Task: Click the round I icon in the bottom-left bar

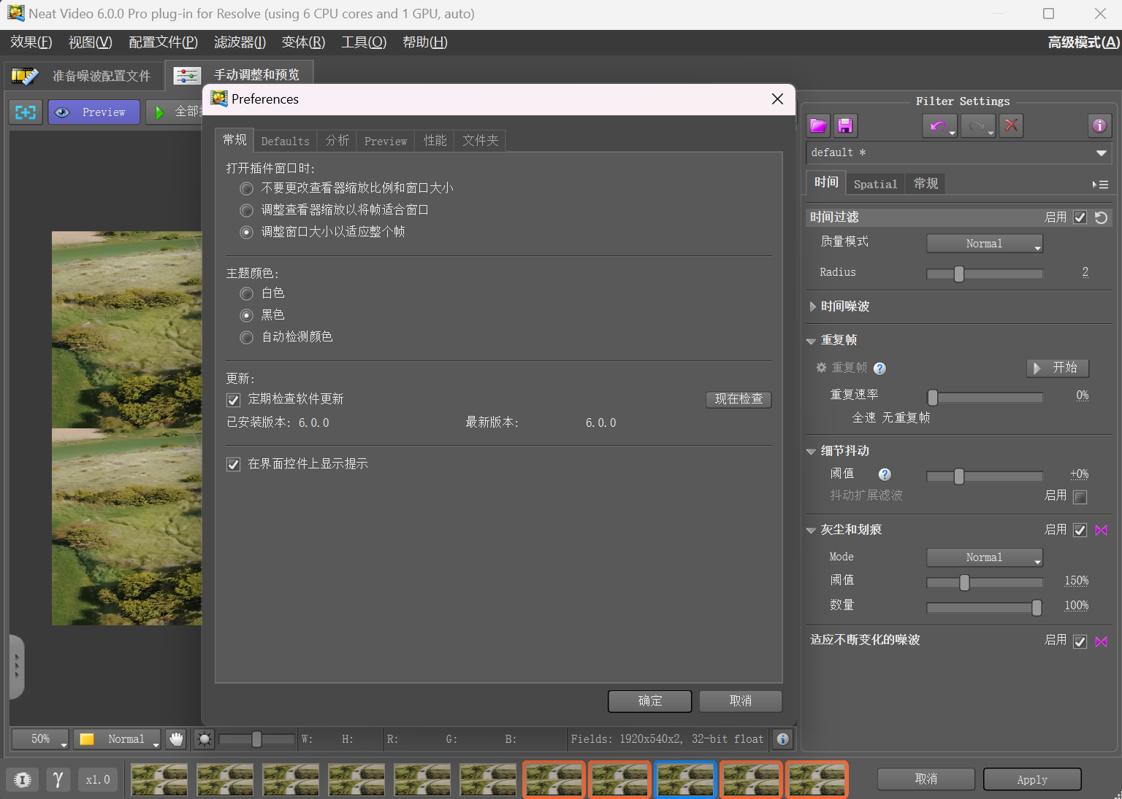Action: (23, 779)
